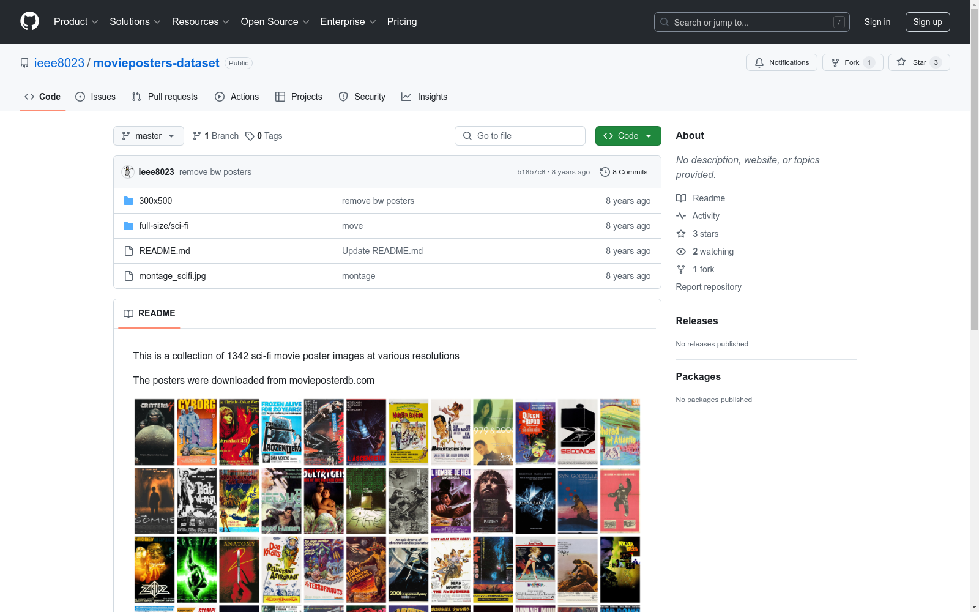Open the movieposters-dataset repo link
The height and width of the screenshot is (612, 979).
coord(156,63)
